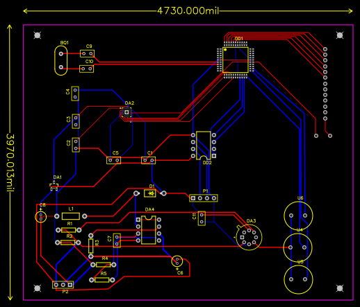
Task: Select resistor R2 footprint
Action: pos(68,243)
